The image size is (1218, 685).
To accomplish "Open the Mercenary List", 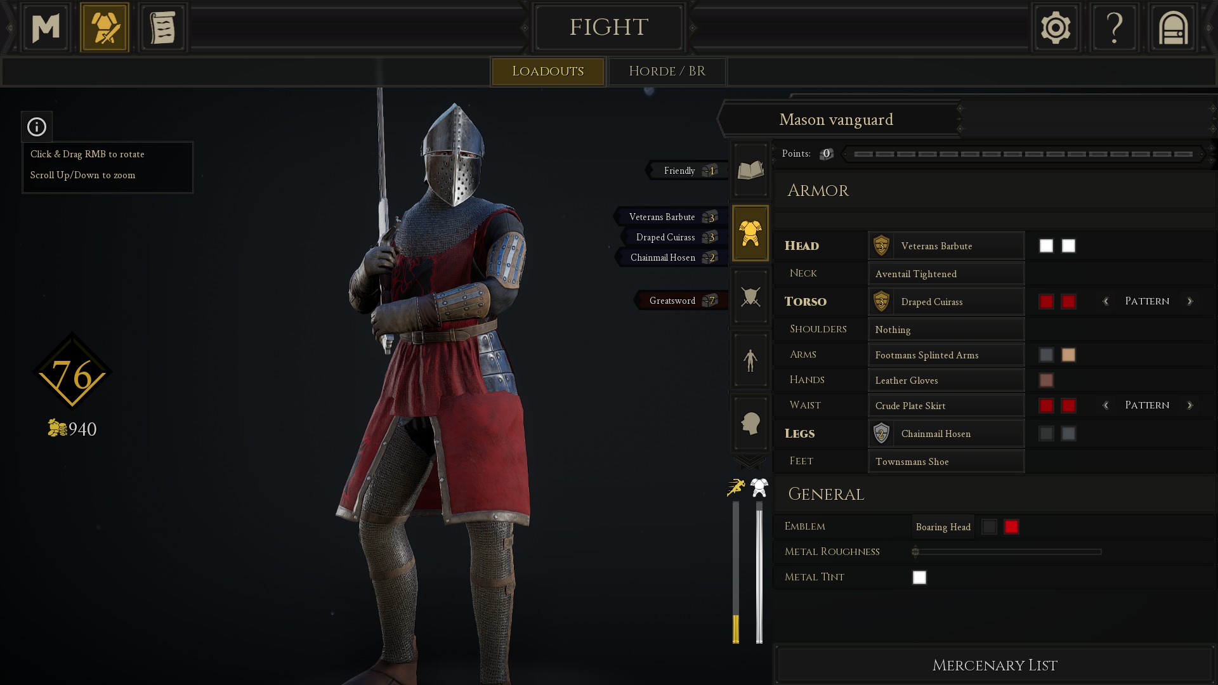I will pos(994,665).
